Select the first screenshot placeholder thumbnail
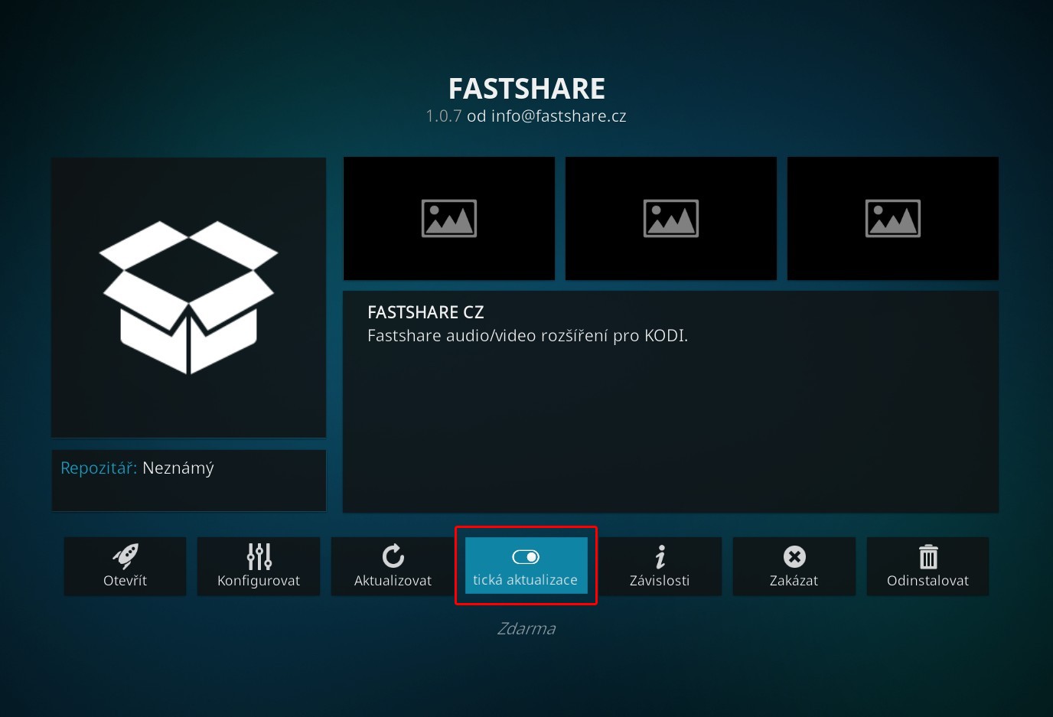 tap(449, 219)
